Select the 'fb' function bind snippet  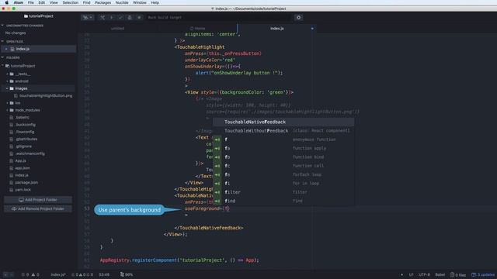point(283,157)
